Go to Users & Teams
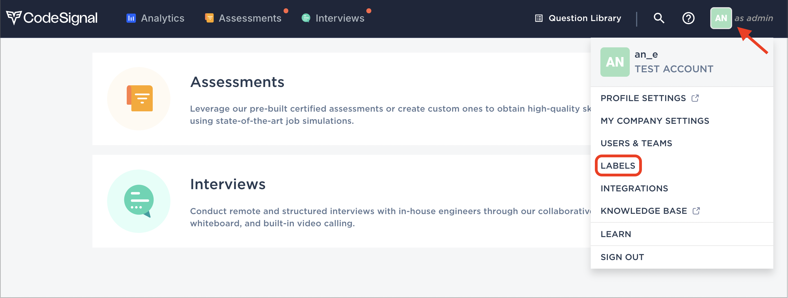 coord(636,143)
